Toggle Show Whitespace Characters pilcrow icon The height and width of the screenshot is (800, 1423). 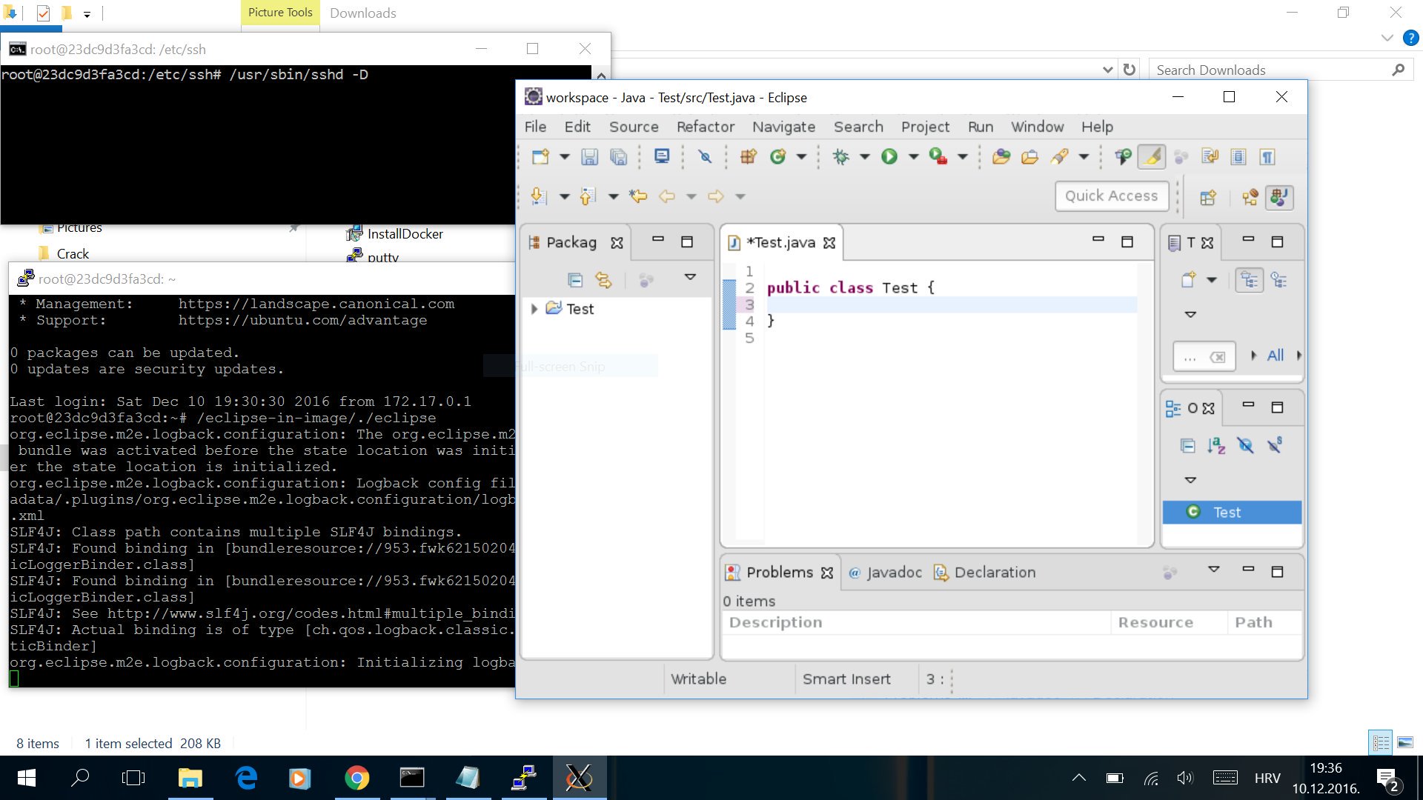pyautogui.click(x=1267, y=156)
